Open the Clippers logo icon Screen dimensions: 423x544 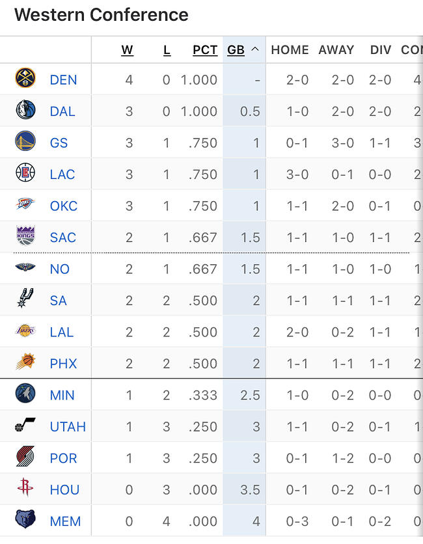coord(25,174)
